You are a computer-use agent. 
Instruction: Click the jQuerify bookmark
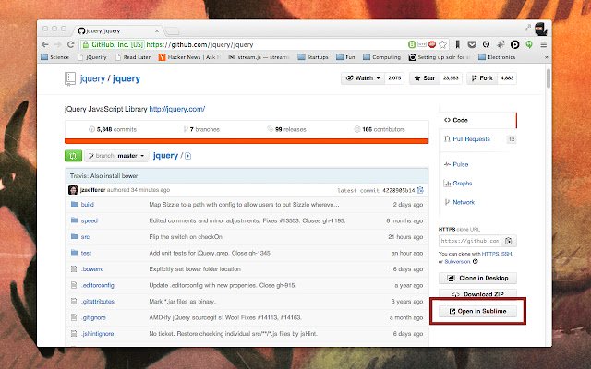click(92, 57)
